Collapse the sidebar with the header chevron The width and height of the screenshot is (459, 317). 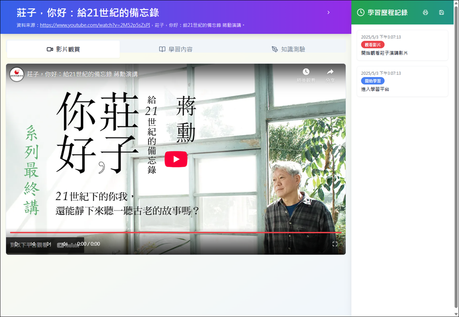(329, 12)
